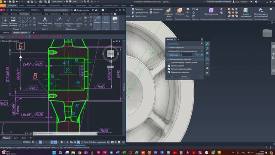Viewport: 275px width, 155px height.
Task: Toggle the automatic edge chain checkbox
Action: [x=169, y=69]
